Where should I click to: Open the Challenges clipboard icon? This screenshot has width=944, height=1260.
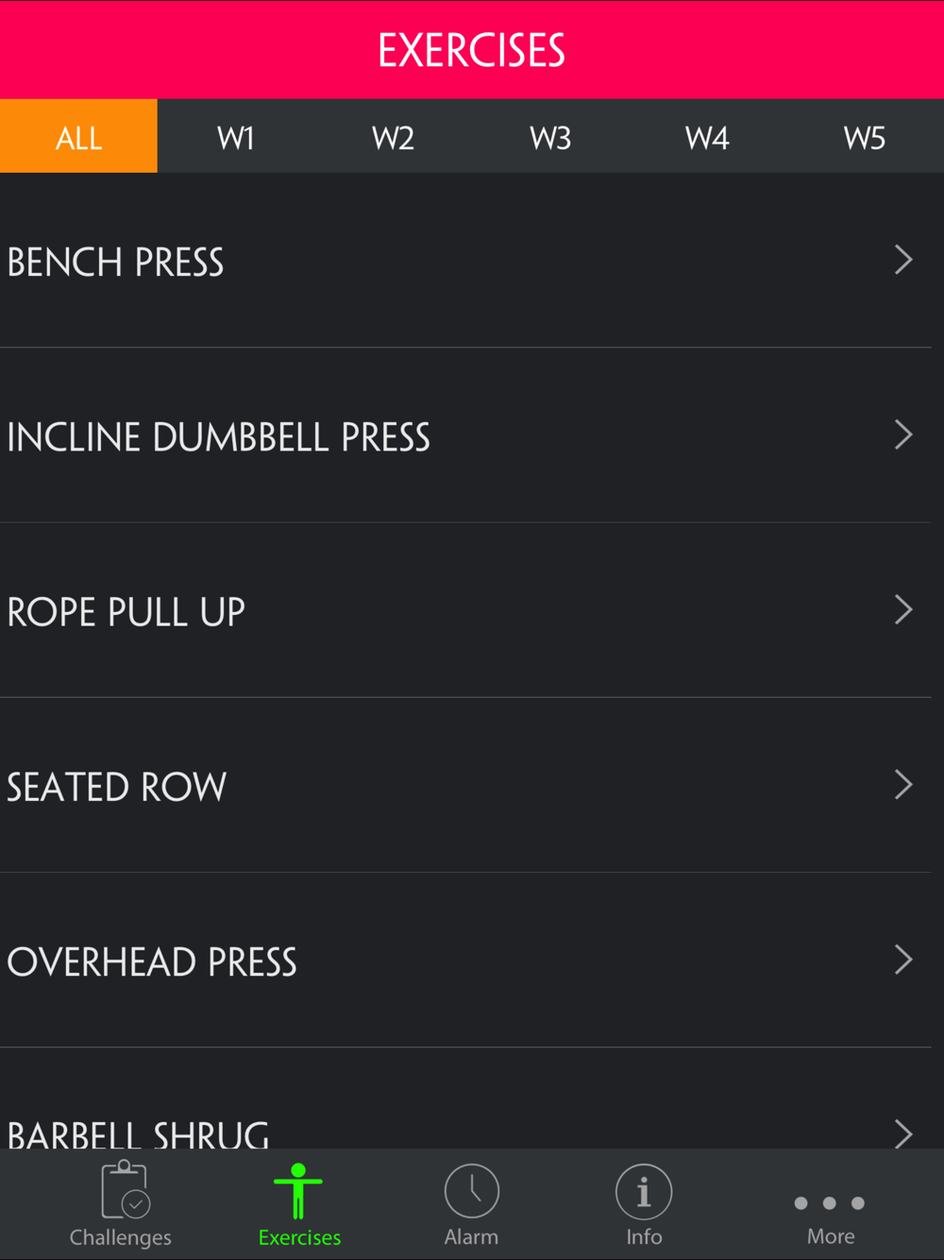(x=124, y=1191)
